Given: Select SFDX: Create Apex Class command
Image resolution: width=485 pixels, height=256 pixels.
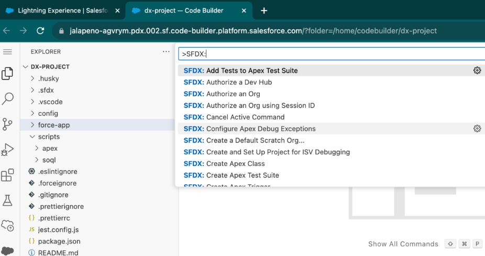Looking at the screenshot, I should [235, 163].
